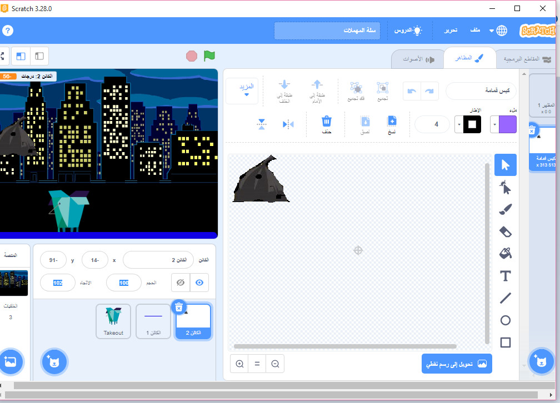Click the project title field سلة المهملات

tap(327, 31)
